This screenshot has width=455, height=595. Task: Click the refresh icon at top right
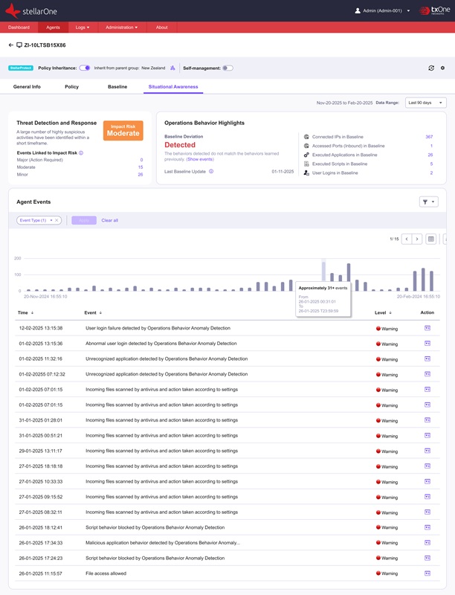coord(431,68)
